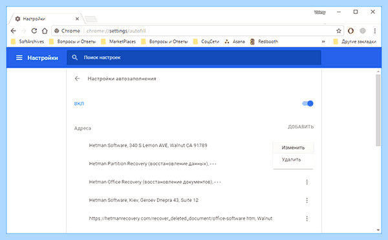Select the Hetman Software, Kiev address row
This screenshot has height=240, width=388.
[144, 200]
